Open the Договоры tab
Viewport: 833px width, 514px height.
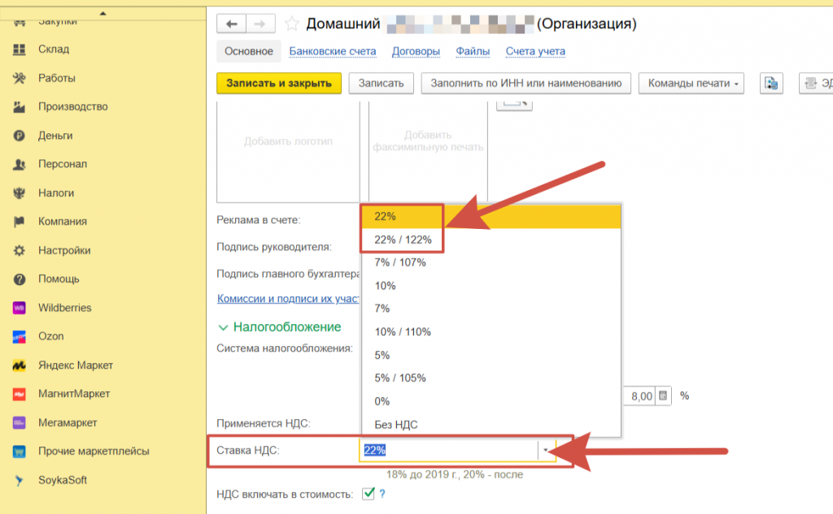pyautogui.click(x=415, y=51)
